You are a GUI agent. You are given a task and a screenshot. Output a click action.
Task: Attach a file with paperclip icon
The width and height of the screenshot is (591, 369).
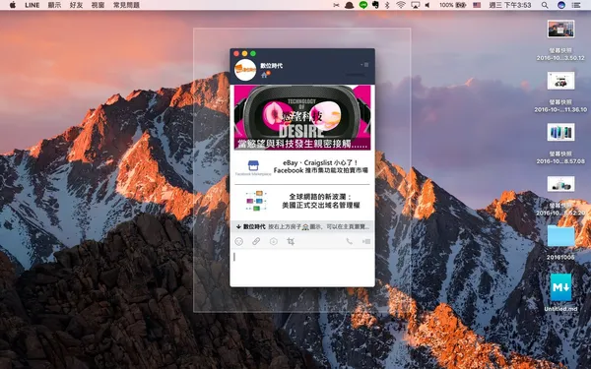coord(256,241)
